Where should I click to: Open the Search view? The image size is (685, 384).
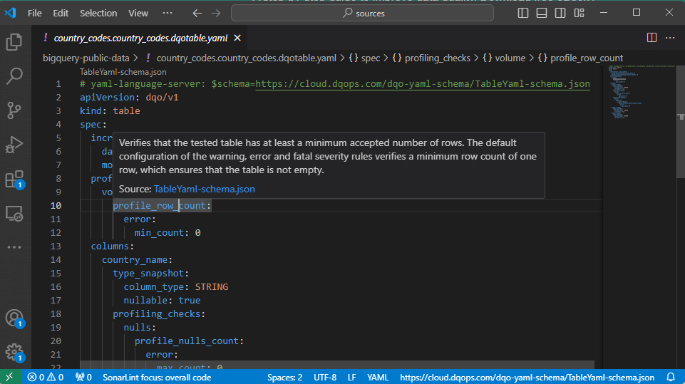pos(14,76)
